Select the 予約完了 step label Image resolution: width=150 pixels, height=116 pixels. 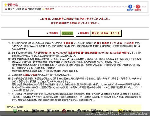click(x=49, y=9)
